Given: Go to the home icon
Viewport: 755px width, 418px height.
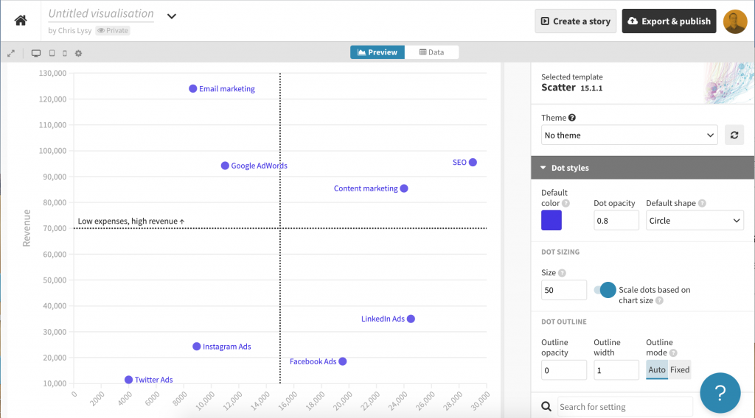Looking at the screenshot, I should pos(20,21).
